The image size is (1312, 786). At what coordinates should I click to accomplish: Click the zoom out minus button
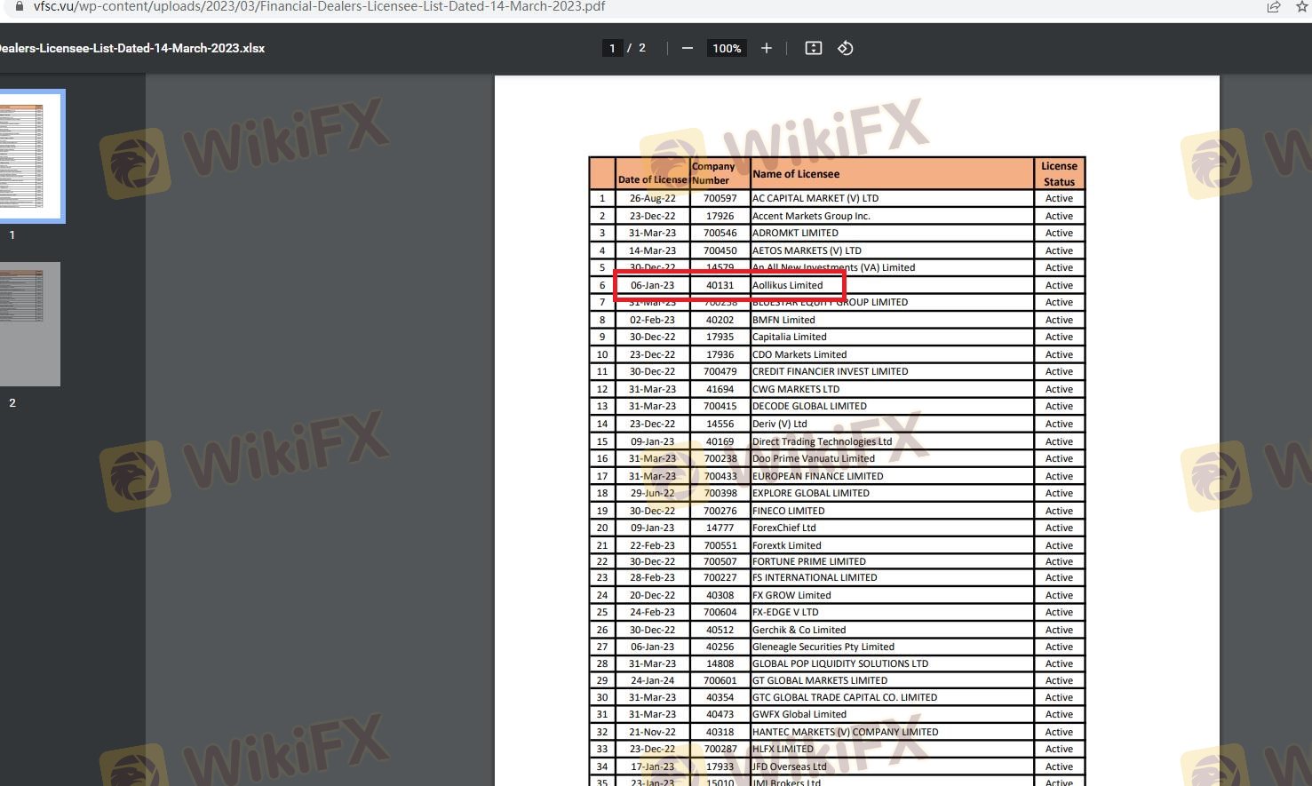pyautogui.click(x=687, y=48)
